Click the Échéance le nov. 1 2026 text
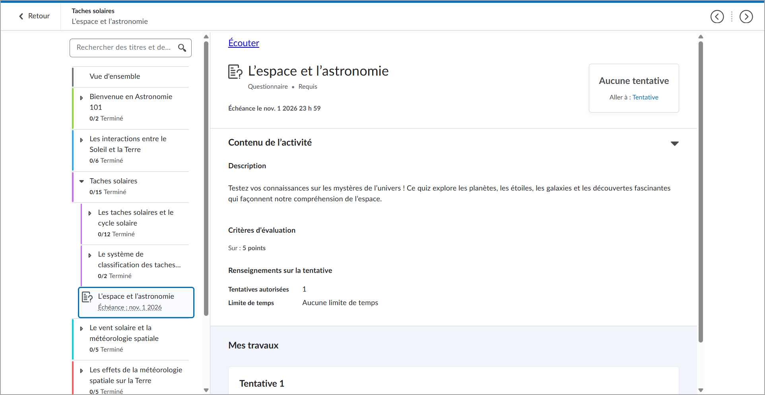This screenshot has width=765, height=395. click(x=274, y=109)
